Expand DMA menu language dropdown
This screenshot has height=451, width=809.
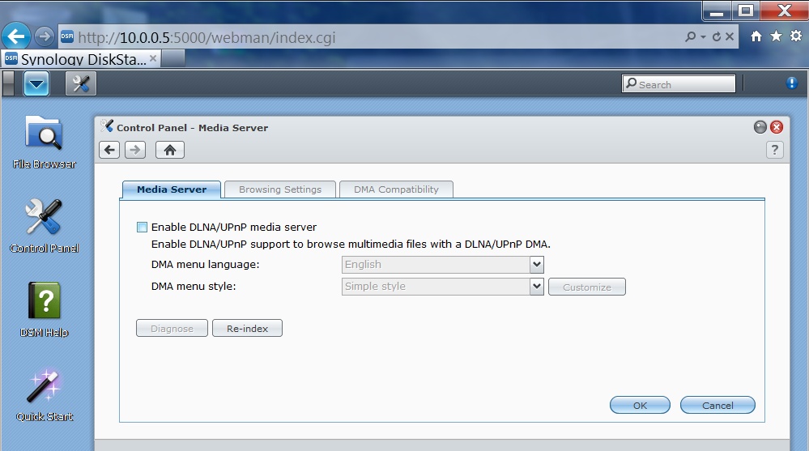tap(537, 265)
